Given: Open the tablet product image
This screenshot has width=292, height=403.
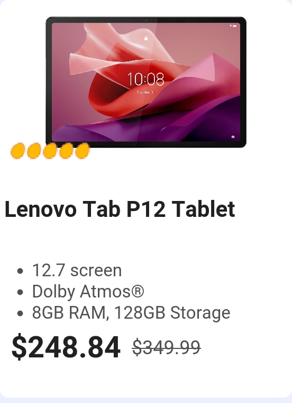Looking at the screenshot, I should [146, 82].
